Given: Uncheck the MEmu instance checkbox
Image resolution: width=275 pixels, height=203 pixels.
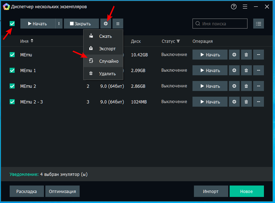Looking at the screenshot, I should (x=12, y=55).
